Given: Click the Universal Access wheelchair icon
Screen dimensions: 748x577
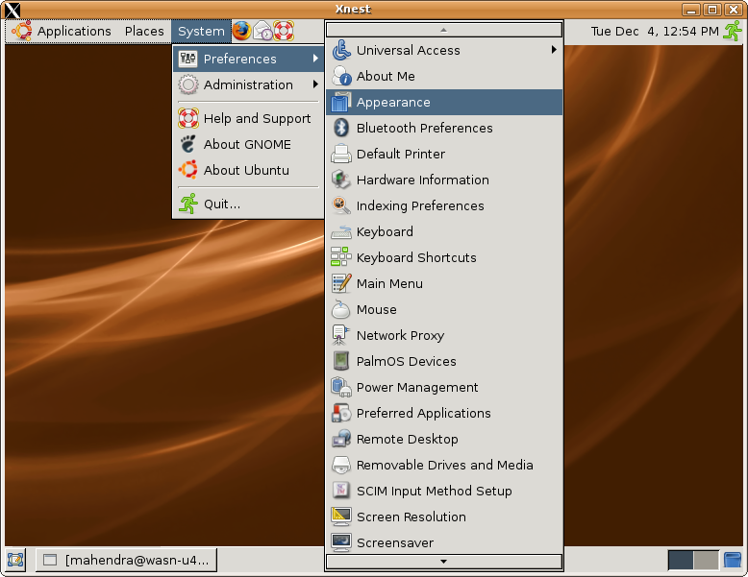Looking at the screenshot, I should click(x=341, y=50).
